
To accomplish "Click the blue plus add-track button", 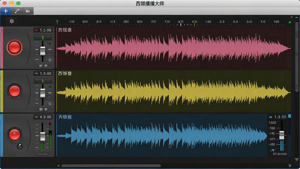I will click(6, 11).
